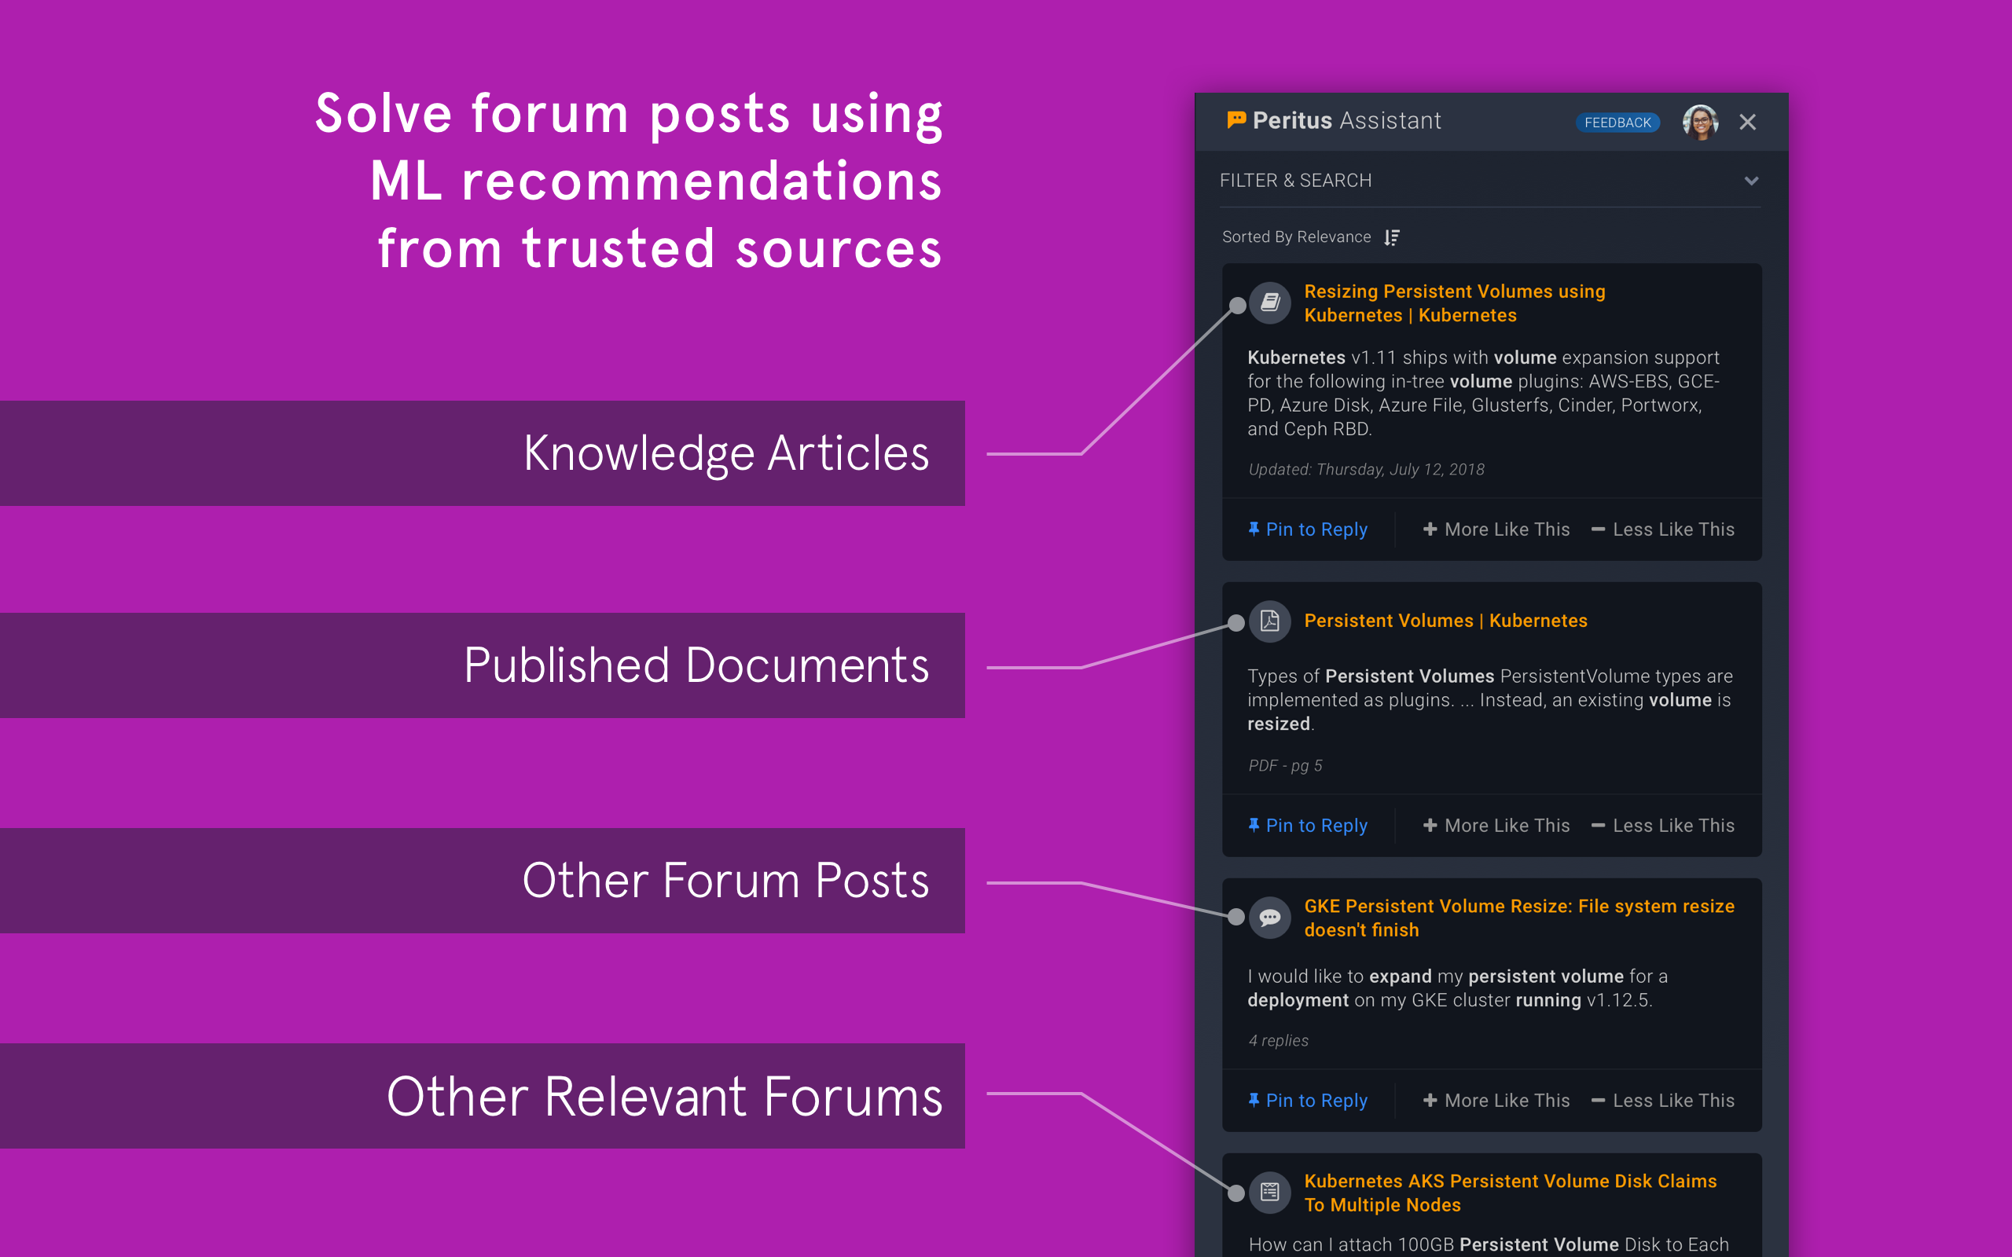Toggle More Like This on the GKE forum post
This screenshot has width=2012, height=1257.
pos(1495,1100)
